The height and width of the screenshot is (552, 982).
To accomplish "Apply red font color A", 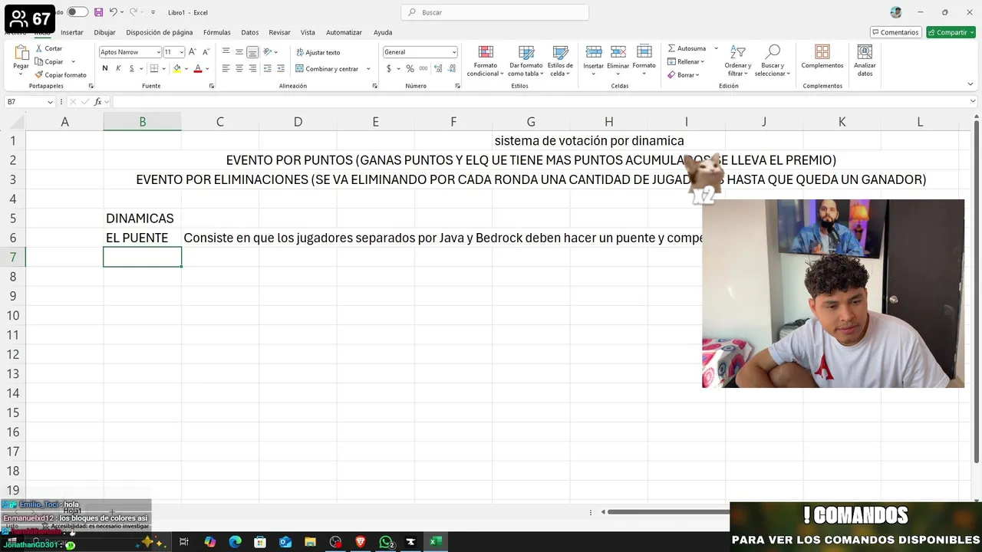I will point(198,68).
